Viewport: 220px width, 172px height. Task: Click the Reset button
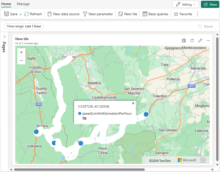pyautogui.click(x=206, y=26)
